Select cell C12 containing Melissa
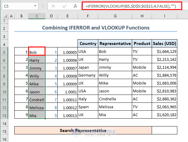Viewport: 188px width, 142px height. point(37,107)
